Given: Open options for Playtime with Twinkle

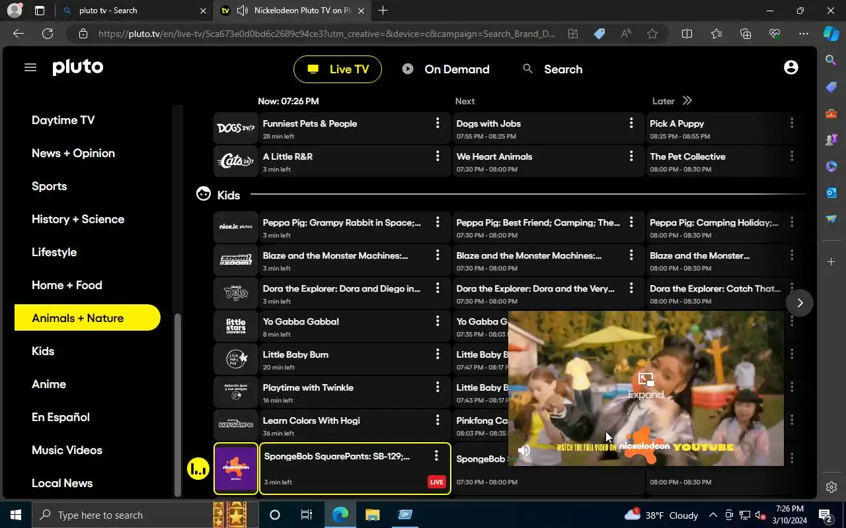Looking at the screenshot, I should [438, 387].
